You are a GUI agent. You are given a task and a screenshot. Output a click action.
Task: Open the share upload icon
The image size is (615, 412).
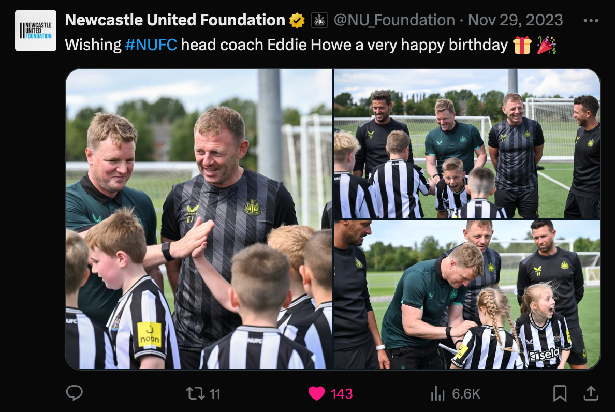click(591, 393)
